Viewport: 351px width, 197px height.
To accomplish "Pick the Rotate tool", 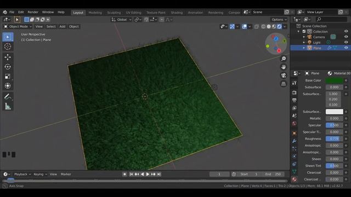I will pos(8,67).
